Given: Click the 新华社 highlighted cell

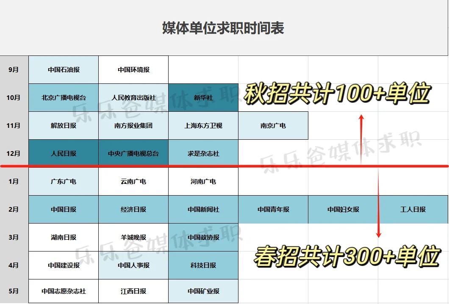Looking at the screenshot, I should 203,97.
